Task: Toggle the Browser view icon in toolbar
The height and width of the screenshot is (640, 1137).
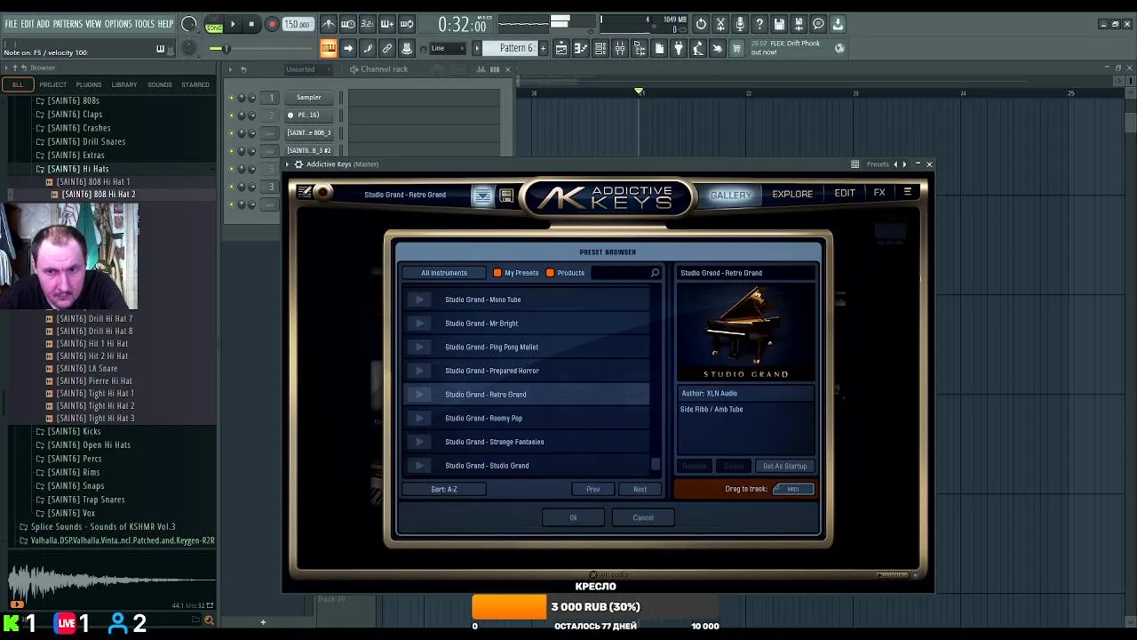Action: pyautogui.click(x=640, y=48)
